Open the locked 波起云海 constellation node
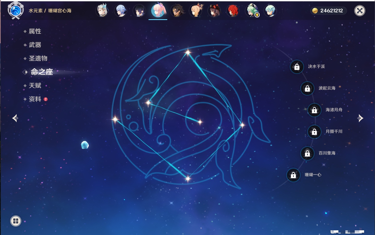The image size is (375, 235). (x=307, y=88)
